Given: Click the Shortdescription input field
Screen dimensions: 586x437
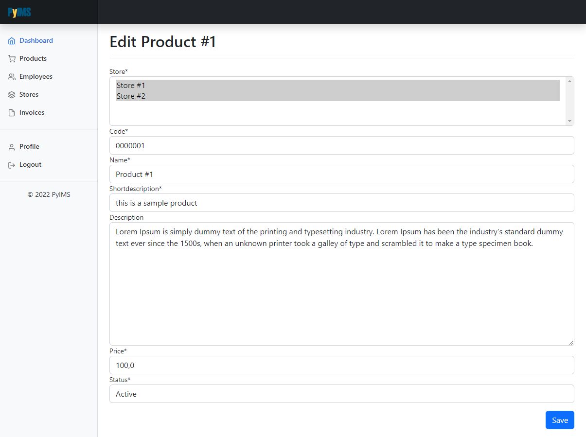Looking at the screenshot, I should point(342,203).
